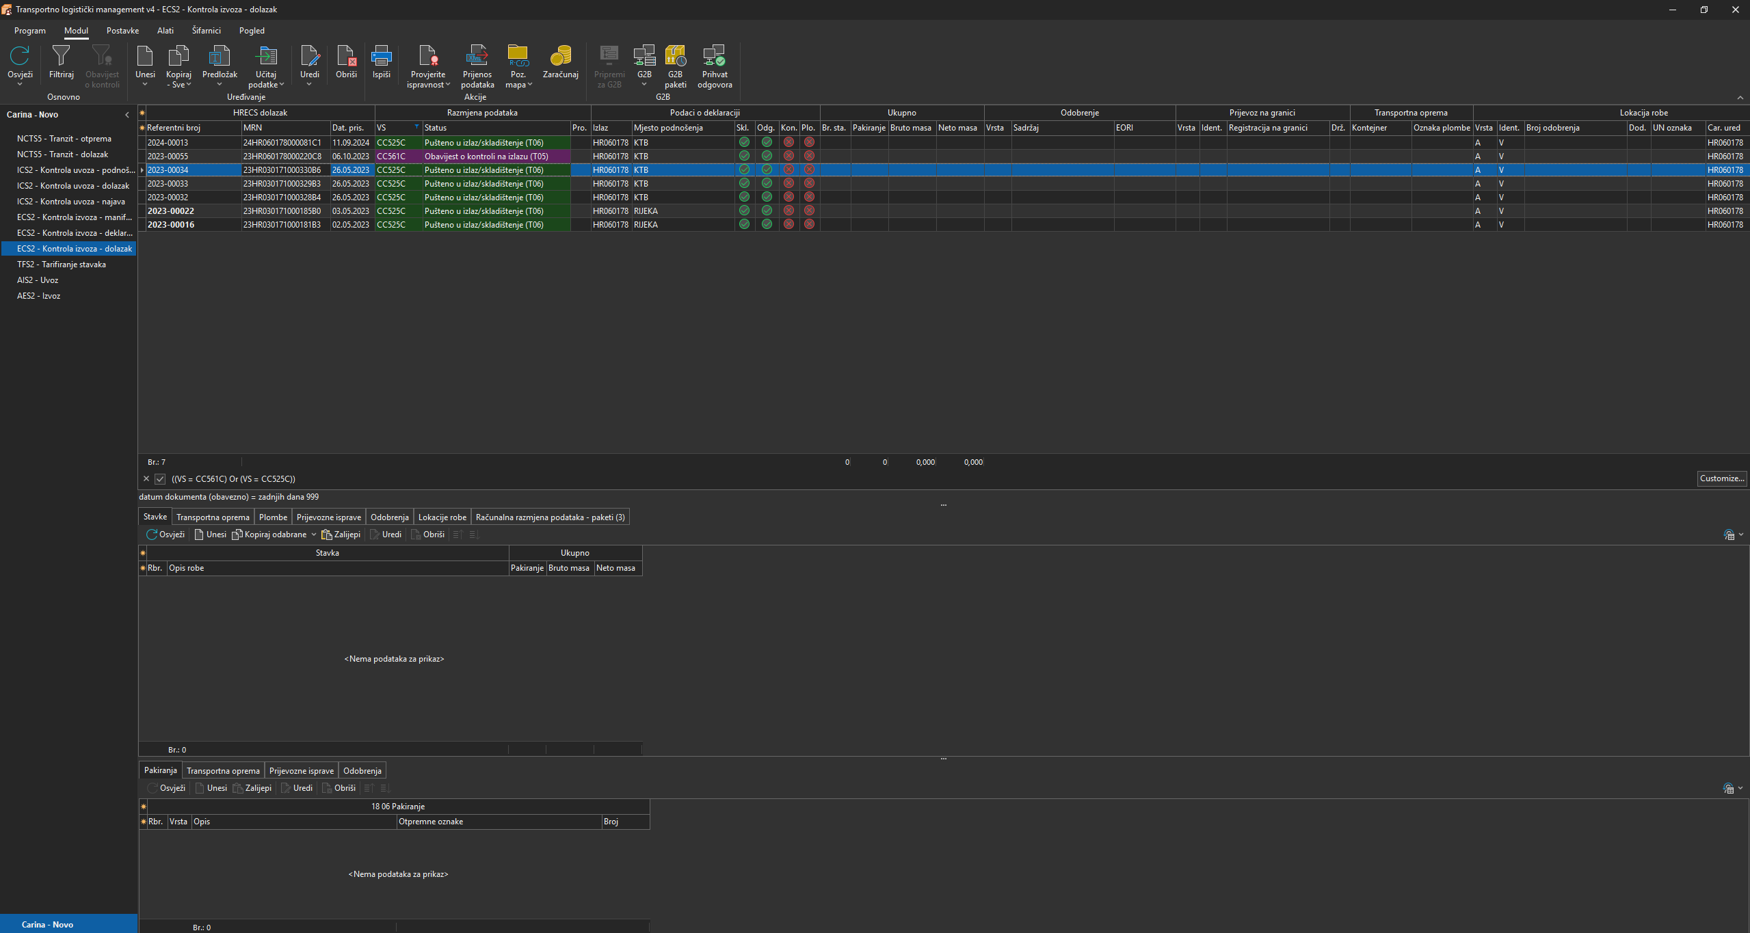Select TFS2 - Tarifiranje stavaka in navigation
Image resolution: width=1750 pixels, height=933 pixels.
pyautogui.click(x=62, y=265)
